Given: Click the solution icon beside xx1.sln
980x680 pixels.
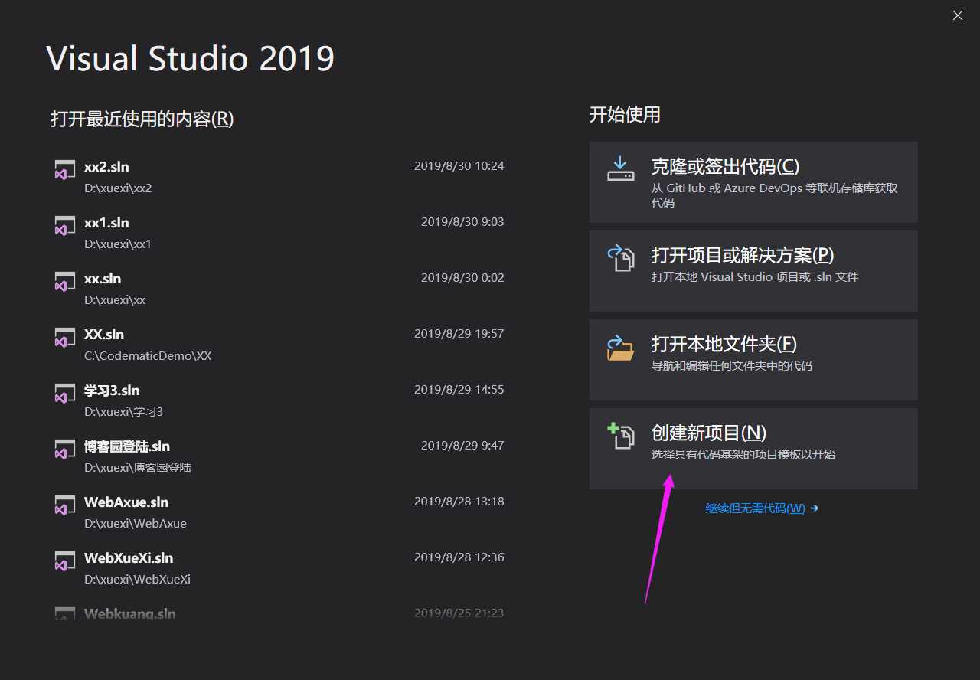Looking at the screenshot, I should (64, 225).
